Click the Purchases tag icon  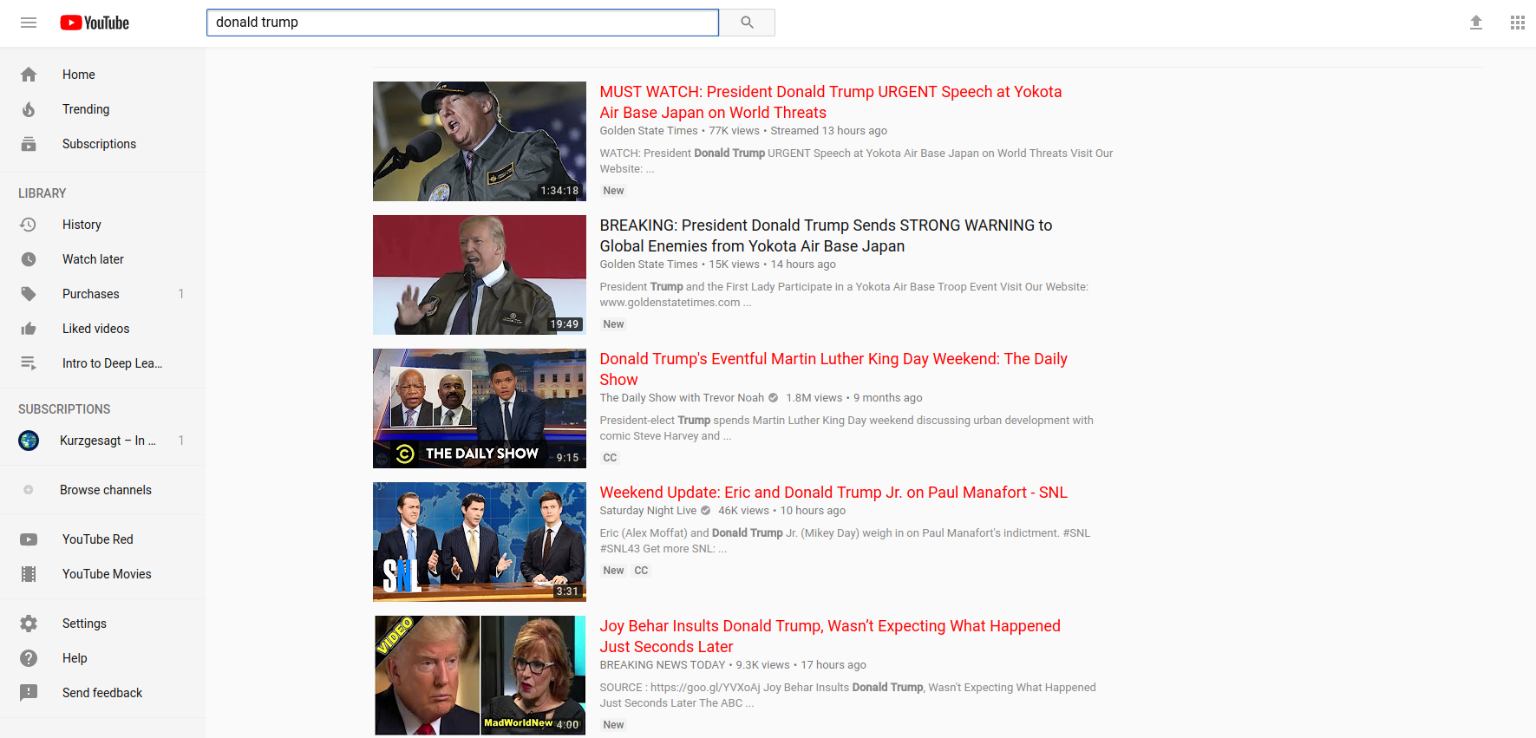[x=29, y=294]
